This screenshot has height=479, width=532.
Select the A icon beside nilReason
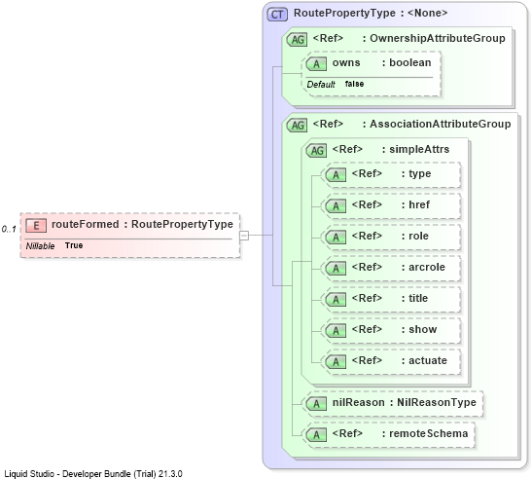point(316,404)
